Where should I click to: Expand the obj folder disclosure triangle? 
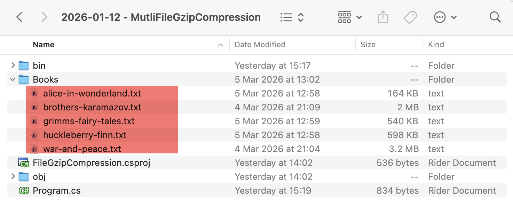point(13,177)
